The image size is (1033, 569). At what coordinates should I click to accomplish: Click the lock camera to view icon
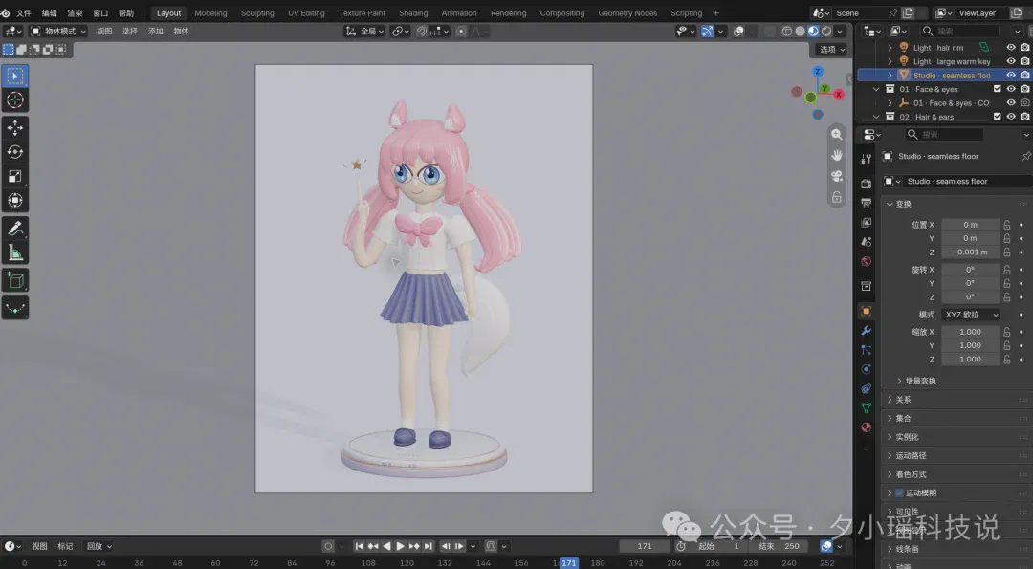[x=837, y=198]
